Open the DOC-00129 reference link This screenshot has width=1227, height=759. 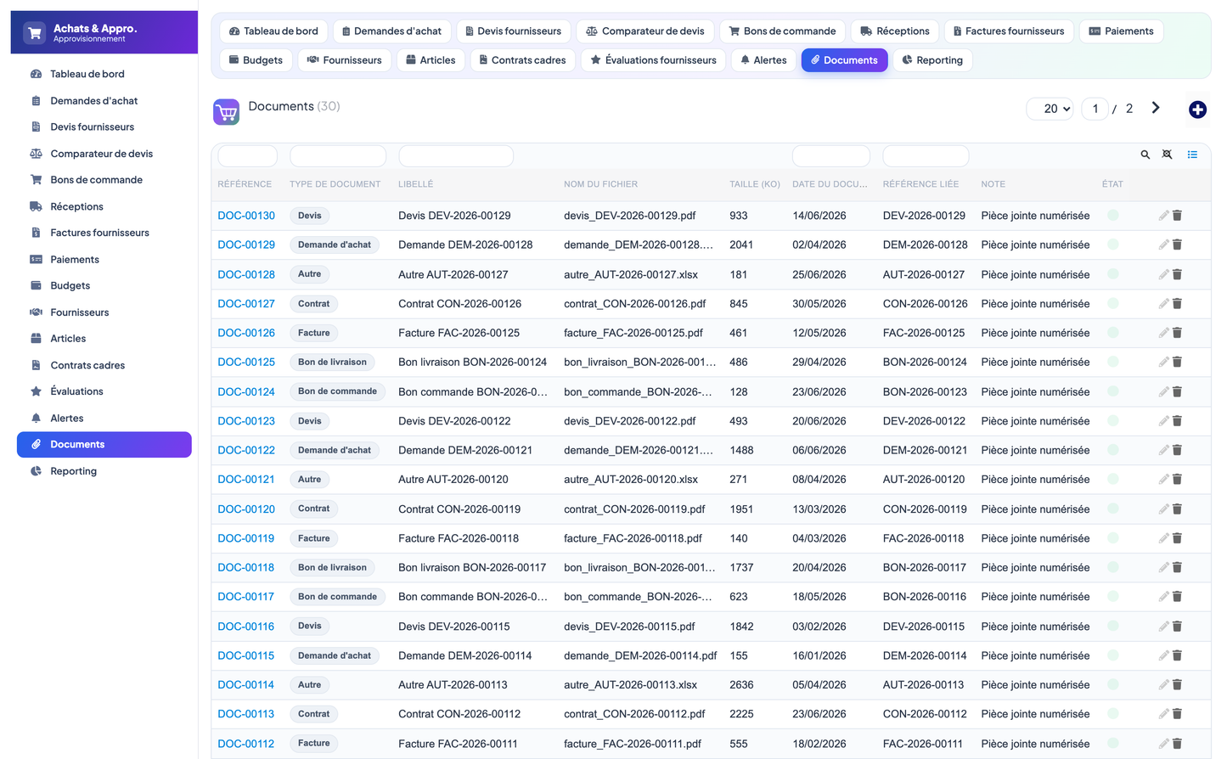(246, 245)
